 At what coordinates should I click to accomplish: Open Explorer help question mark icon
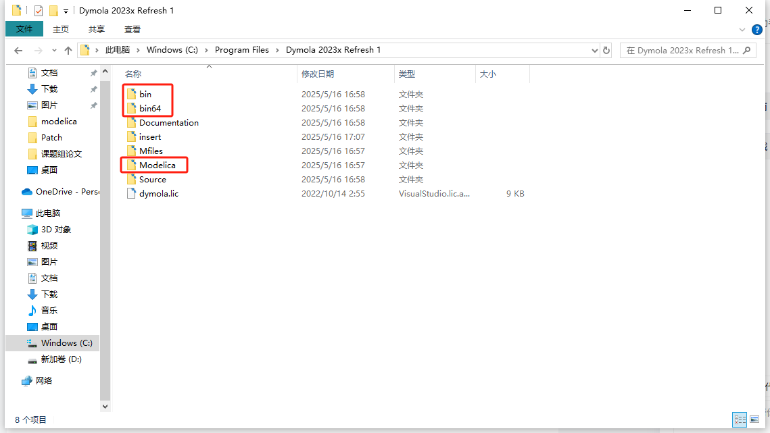tap(756, 30)
